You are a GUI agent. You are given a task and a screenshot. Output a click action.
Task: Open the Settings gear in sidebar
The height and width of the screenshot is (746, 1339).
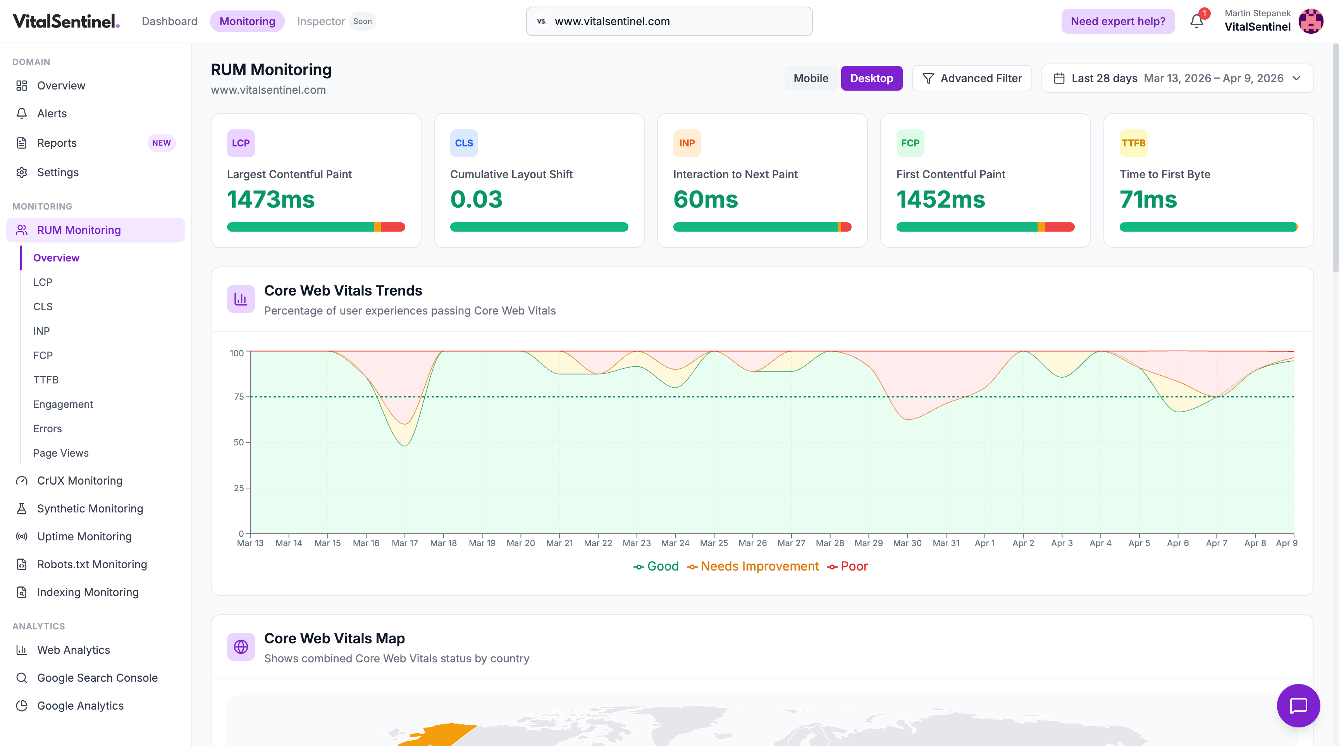click(x=21, y=172)
